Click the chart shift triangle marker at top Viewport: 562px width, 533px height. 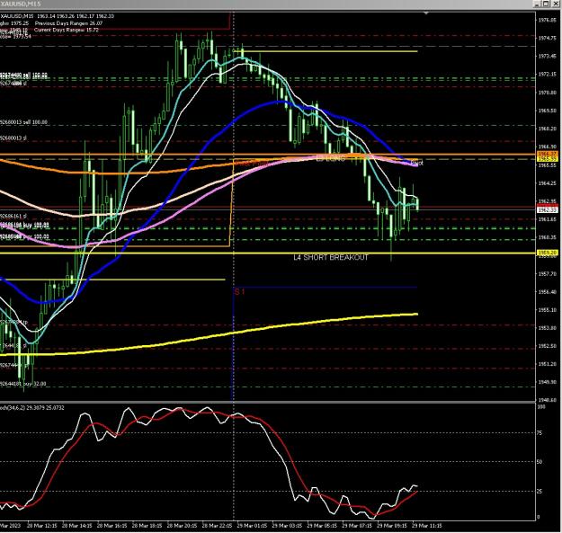426,13
